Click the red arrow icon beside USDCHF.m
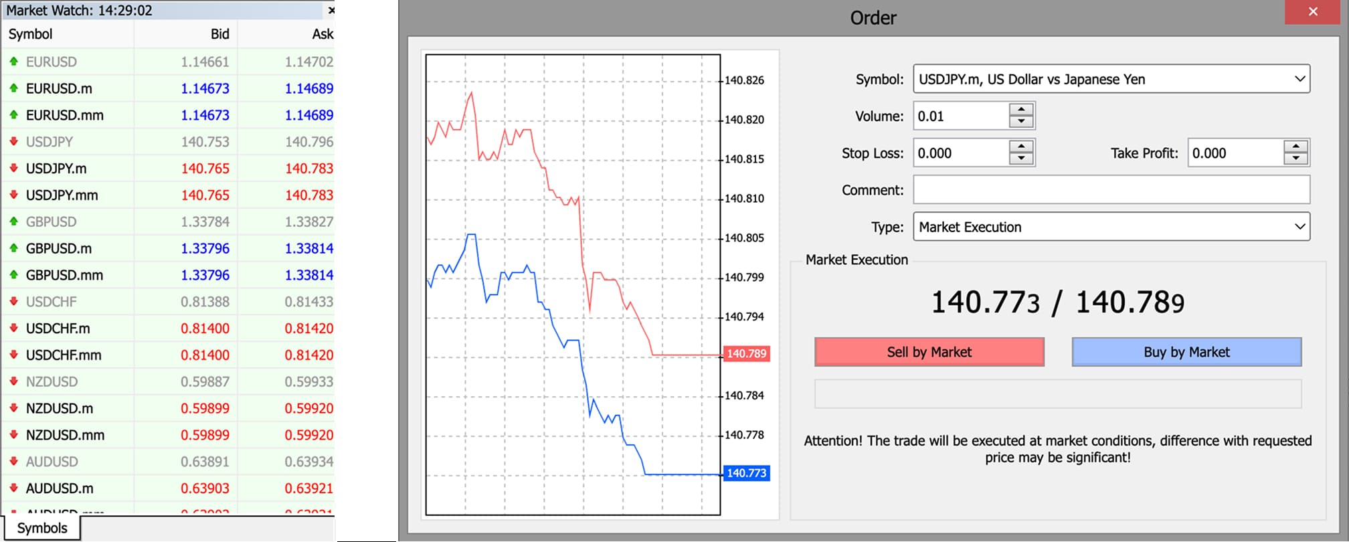The width and height of the screenshot is (1349, 542). tap(13, 329)
